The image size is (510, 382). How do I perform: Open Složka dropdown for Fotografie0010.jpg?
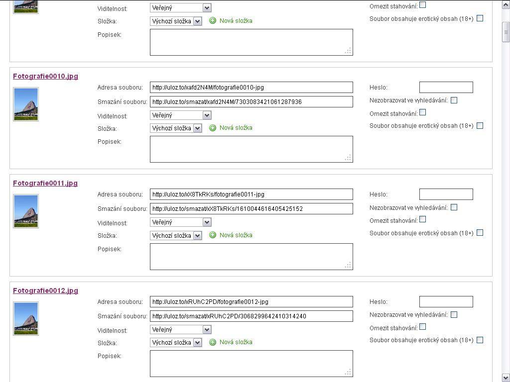click(x=176, y=128)
